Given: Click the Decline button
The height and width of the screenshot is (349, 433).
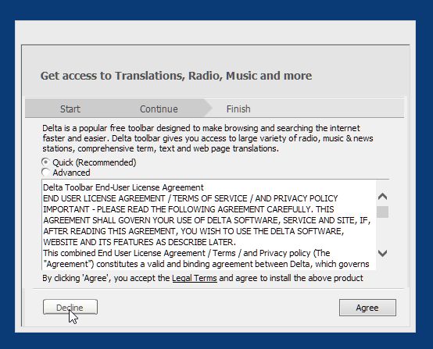Looking at the screenshot, I should (x=70, y=307).
